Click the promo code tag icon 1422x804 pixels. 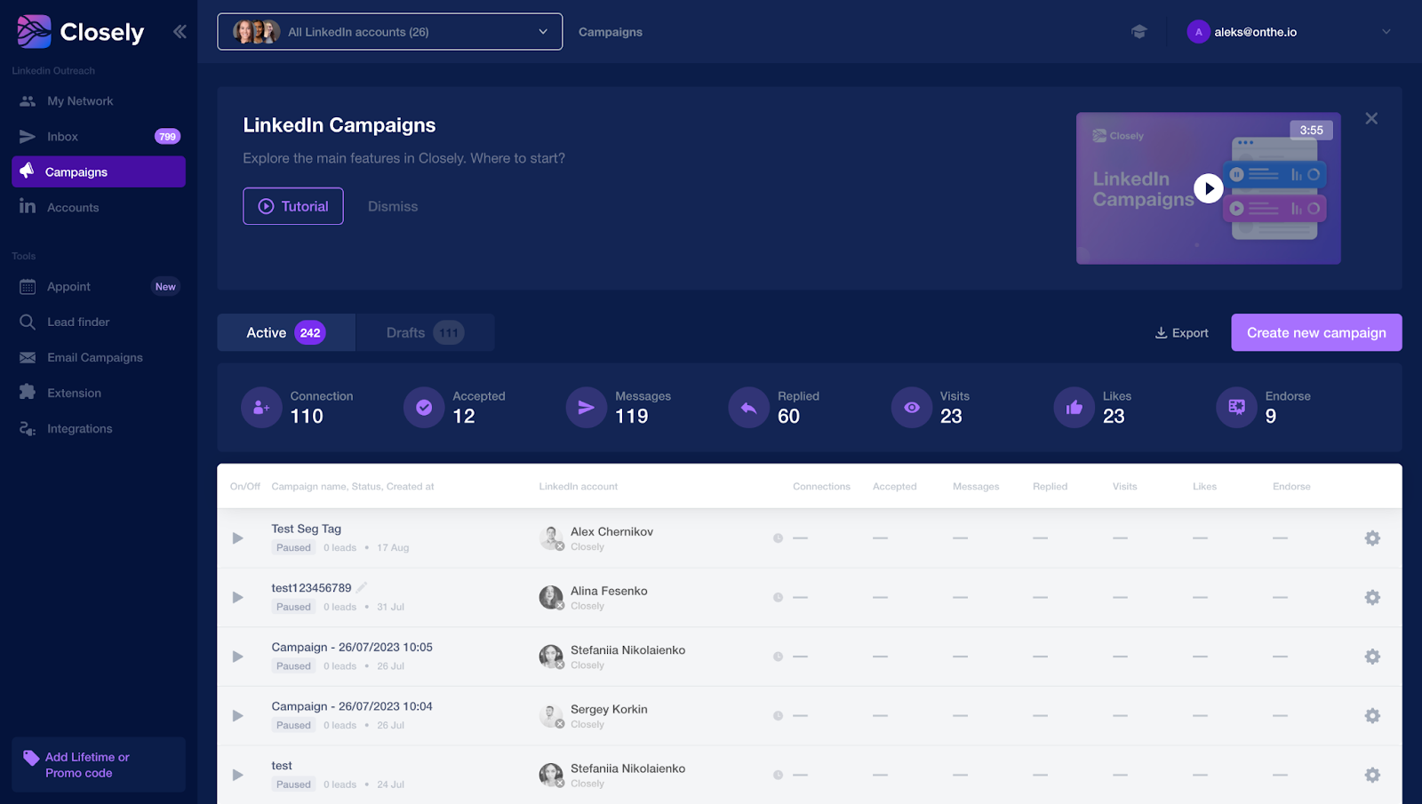[x=31, y=758]
